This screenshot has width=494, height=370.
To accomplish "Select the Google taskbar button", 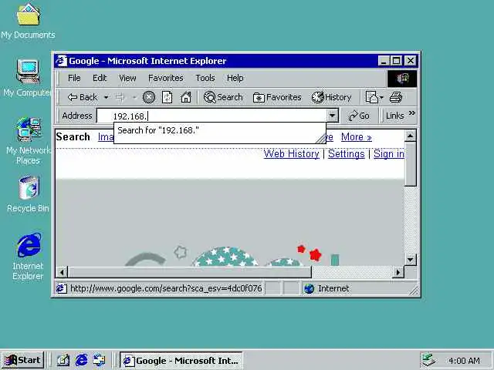I will 181,361.
